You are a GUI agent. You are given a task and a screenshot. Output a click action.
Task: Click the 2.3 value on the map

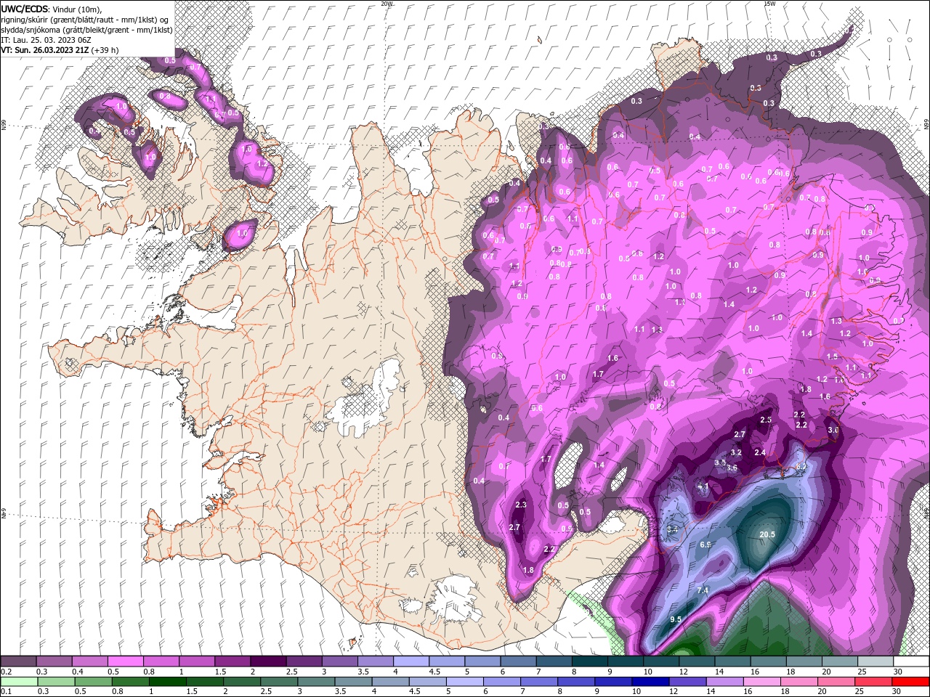pyautogui.click(x=520, y=505)
